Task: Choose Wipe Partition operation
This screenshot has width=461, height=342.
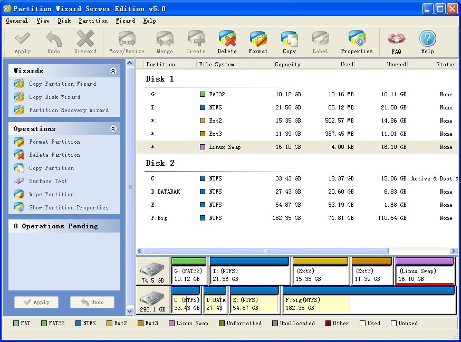Action: 44,195
